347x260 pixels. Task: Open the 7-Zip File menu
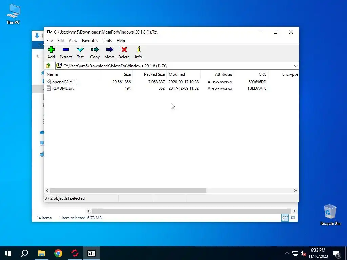pyautogui.click(x=49, y=41)
